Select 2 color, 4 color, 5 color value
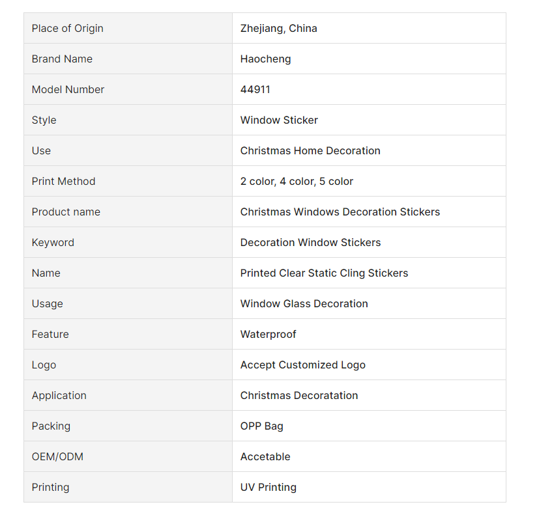This screenshot has width=539, height=511. pos(297,182)
